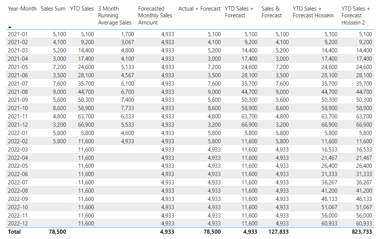Select the 2022-04 row label

point(18,158)
